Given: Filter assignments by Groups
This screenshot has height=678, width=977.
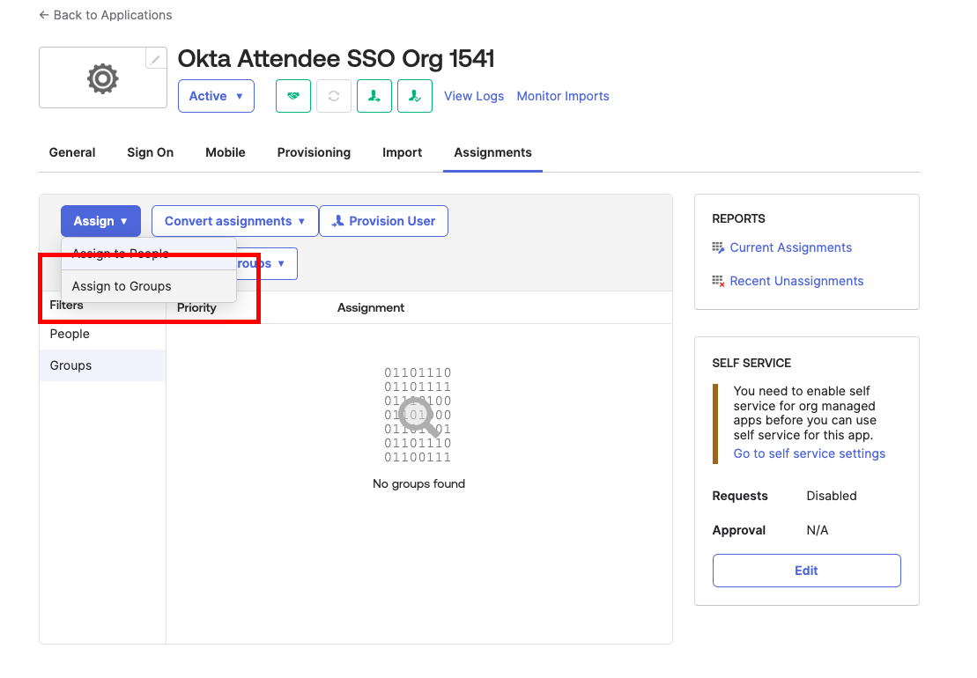Looking at the screenshot, I should (103, 365).
